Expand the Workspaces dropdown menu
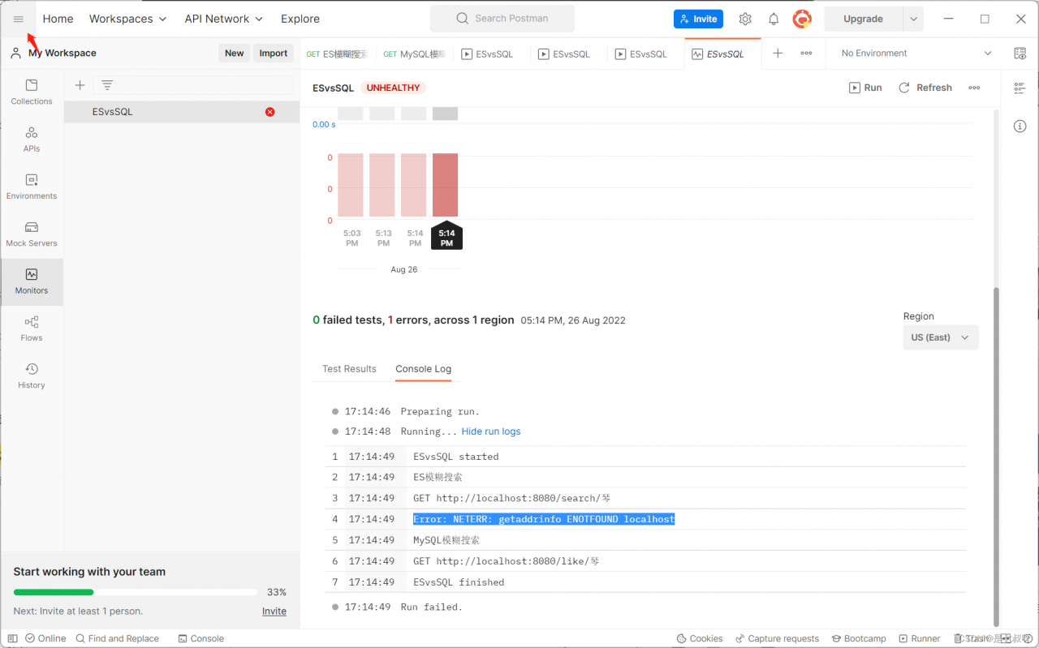Viewport: 1039px width, 648px height. 127,19
